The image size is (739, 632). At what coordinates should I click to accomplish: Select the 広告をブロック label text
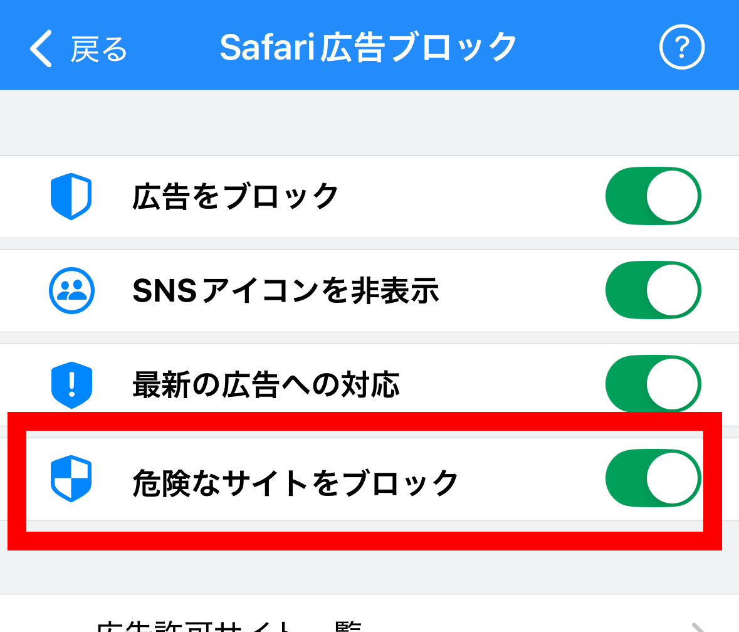point(236,197)
